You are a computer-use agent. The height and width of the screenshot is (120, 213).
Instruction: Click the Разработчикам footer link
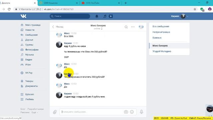pyautogui.click(x=36, y=109)
